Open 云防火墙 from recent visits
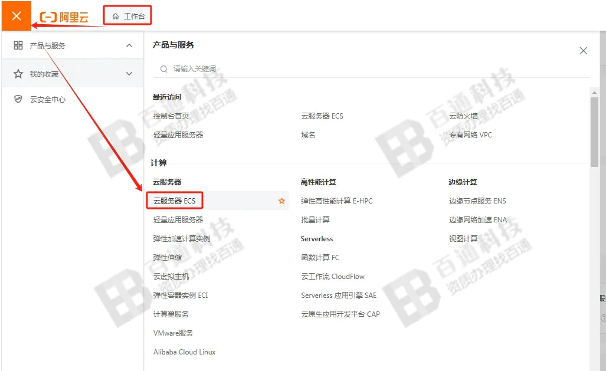 (463, 116)
